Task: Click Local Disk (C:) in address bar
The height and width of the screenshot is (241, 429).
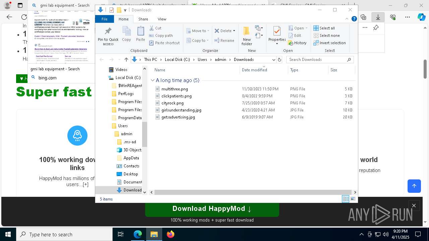Action: pos(177,60)
